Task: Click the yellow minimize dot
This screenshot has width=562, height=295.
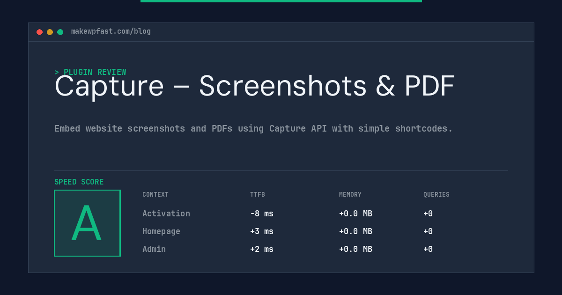Action: click(50, 32)
